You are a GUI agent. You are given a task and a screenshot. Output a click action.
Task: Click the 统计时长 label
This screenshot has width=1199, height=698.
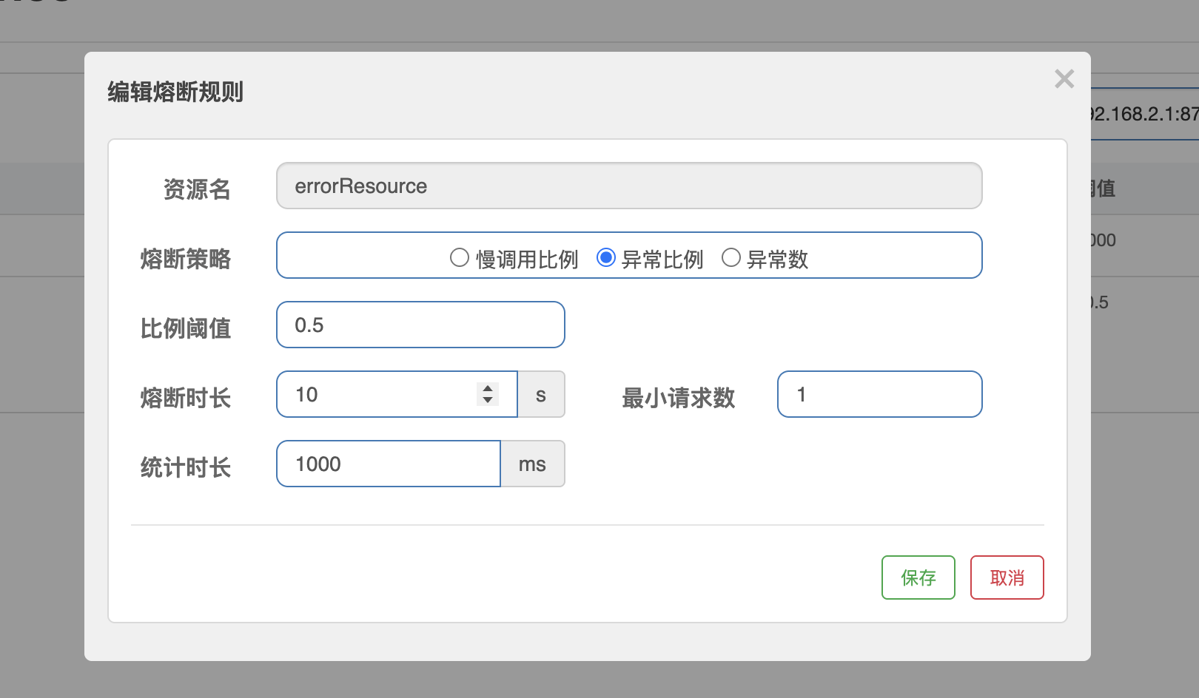point(185,467)
